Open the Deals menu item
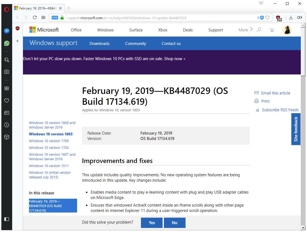The height and width of the screenshot is (232, 307). (188, 30)
